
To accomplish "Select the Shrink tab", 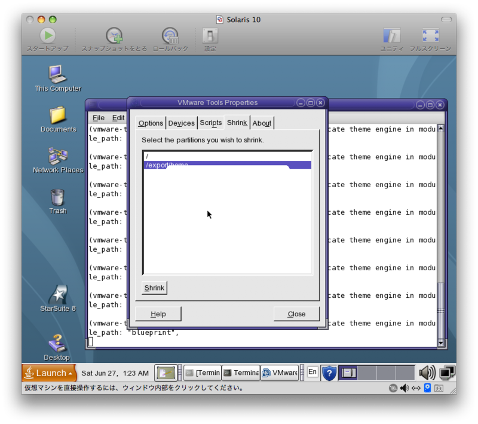I will pos(237,123).
